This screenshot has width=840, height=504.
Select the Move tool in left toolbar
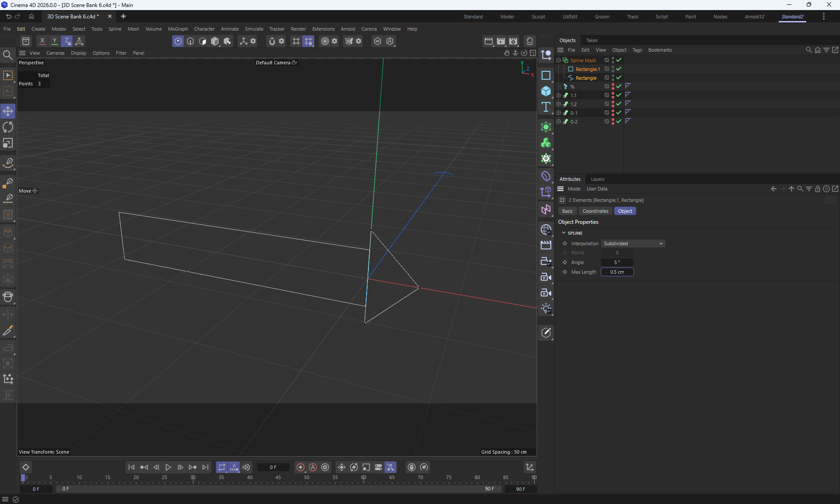8,111
